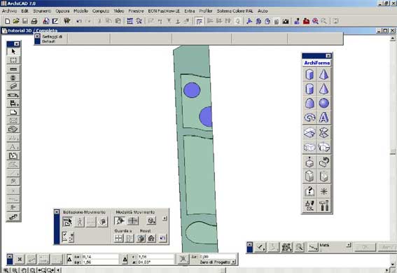Toggle the walk movement mode icon

(80, 222)
